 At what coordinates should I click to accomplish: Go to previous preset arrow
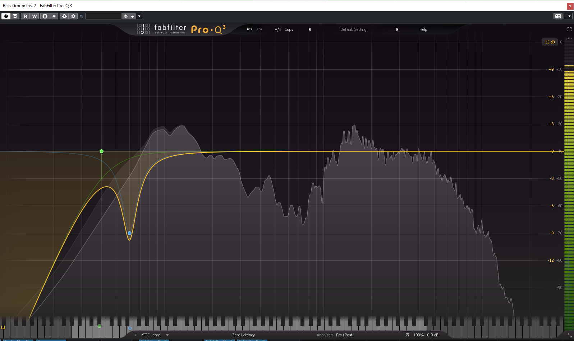pyautogui.click(x=309, y=29)
